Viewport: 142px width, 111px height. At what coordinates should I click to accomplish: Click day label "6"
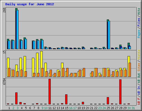click(x=30, y=108)
